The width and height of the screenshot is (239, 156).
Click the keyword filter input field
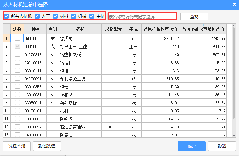(x=142, y=16)
